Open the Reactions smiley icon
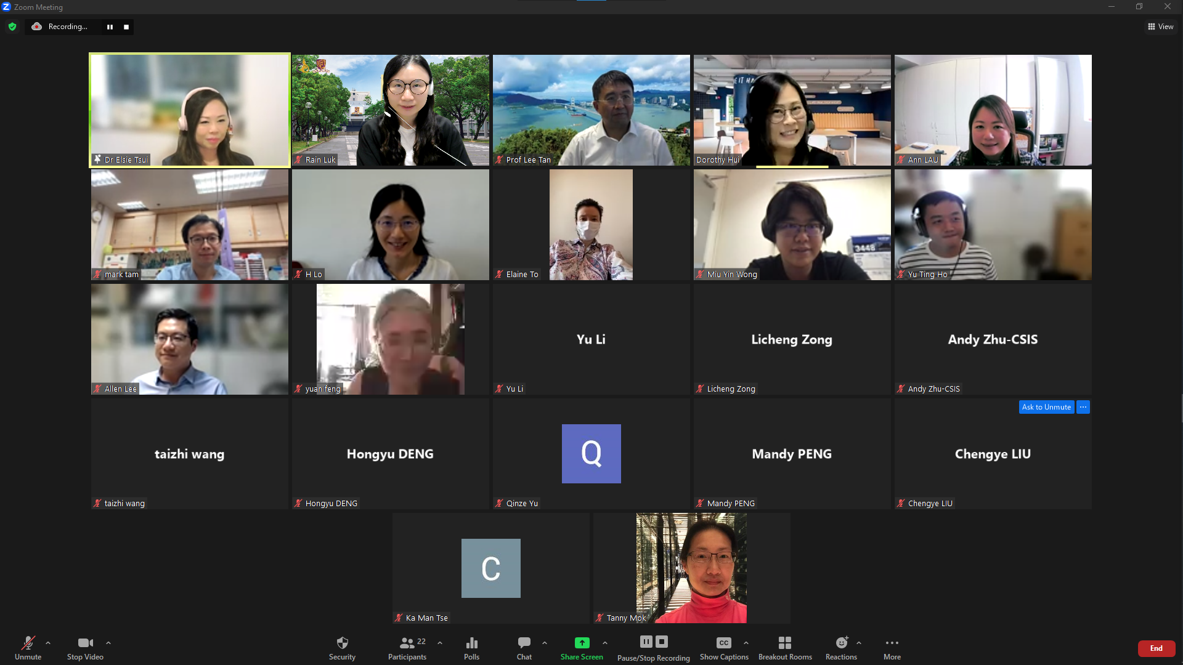Viewport: 1183px width, 665px height. click(841, 643)
